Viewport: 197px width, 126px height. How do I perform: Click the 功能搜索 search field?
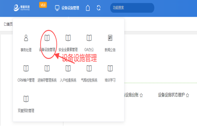click(132, 8)
